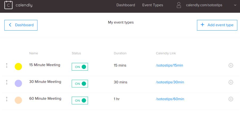Click the Name column header
The width and height of the screenshot is (240, 124).
click(34, 53)
